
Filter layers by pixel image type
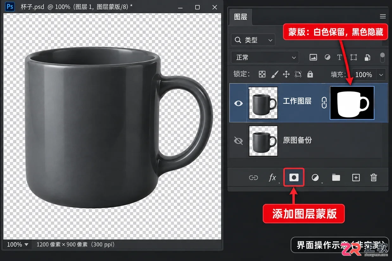[x=313, y=57]
